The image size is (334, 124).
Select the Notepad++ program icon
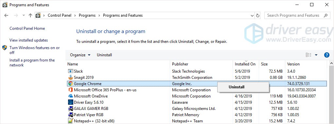point(71,121)
